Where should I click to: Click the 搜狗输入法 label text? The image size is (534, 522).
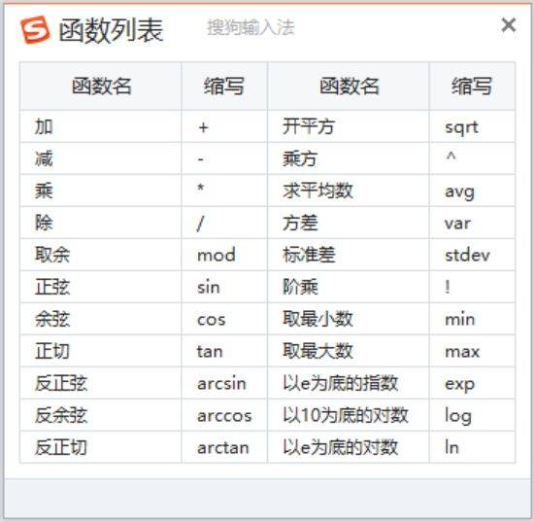[250, 27]
